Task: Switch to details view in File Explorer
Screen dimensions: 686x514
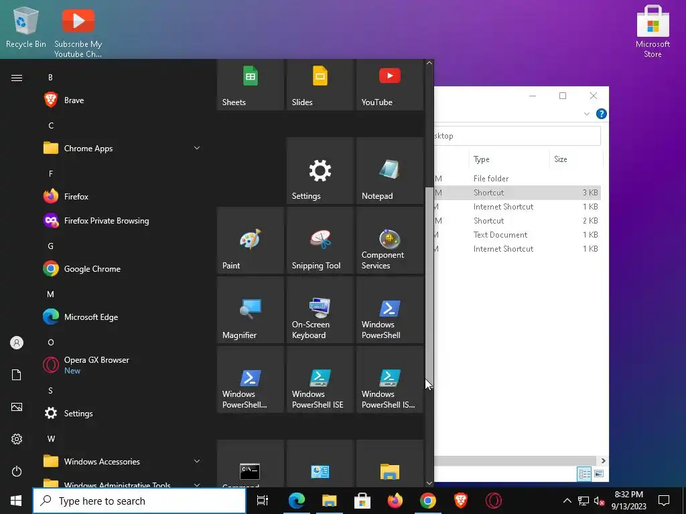Action: (x=584, y=474)
